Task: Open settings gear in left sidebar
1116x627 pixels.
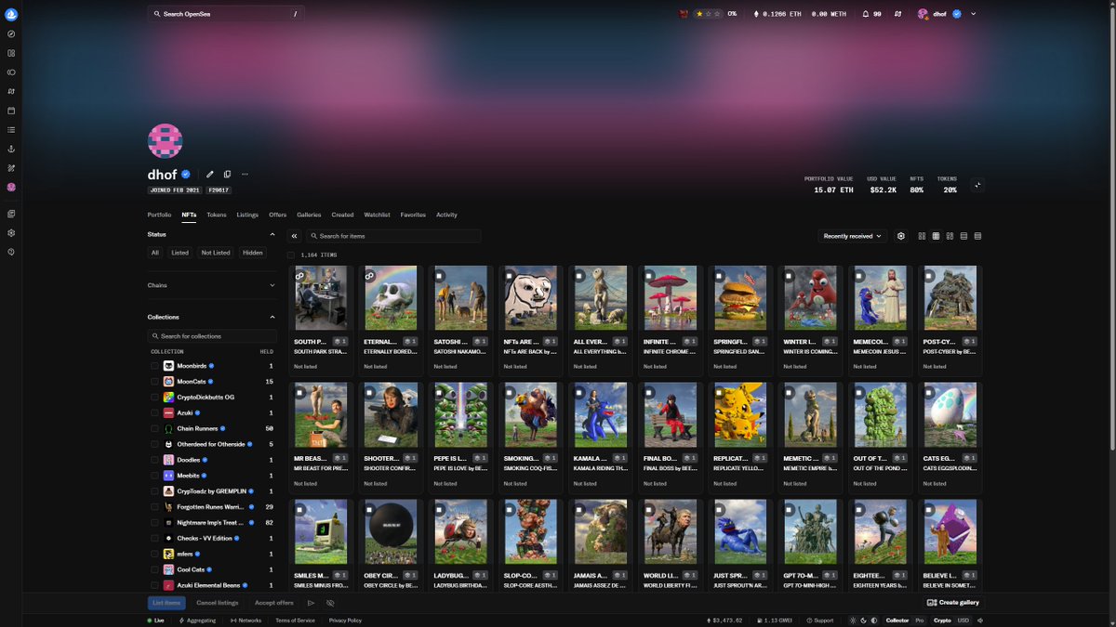Action: [11, 233]
